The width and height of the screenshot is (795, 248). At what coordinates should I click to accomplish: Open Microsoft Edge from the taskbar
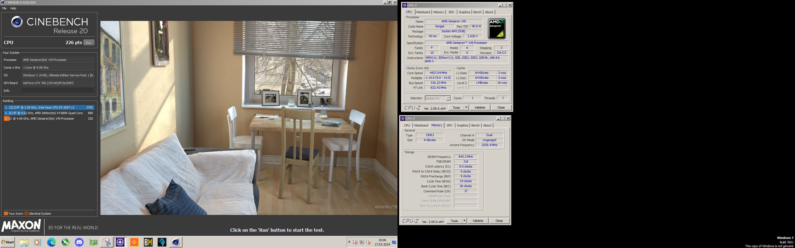pyautogui.click(x=52, y=242)
